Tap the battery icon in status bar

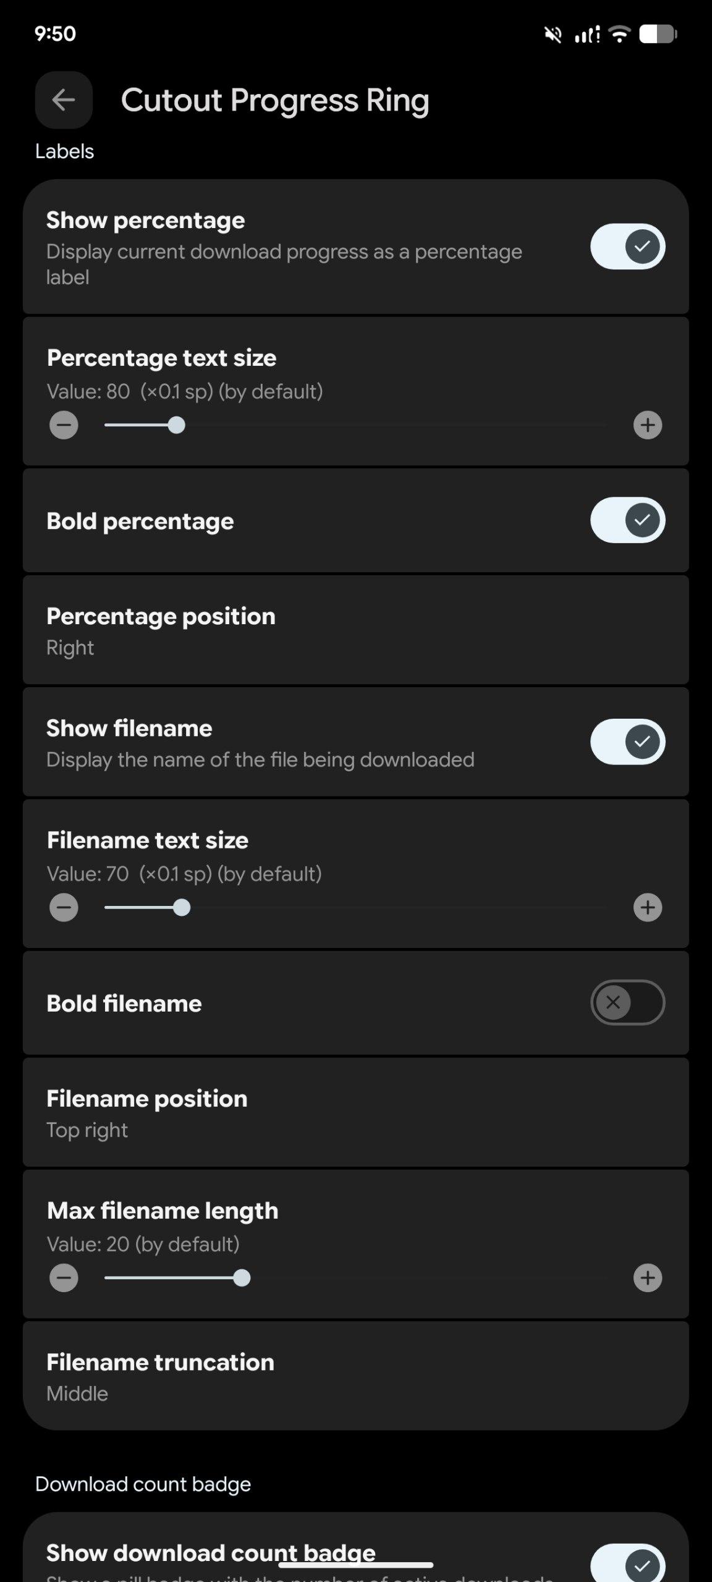pos(658,34)
